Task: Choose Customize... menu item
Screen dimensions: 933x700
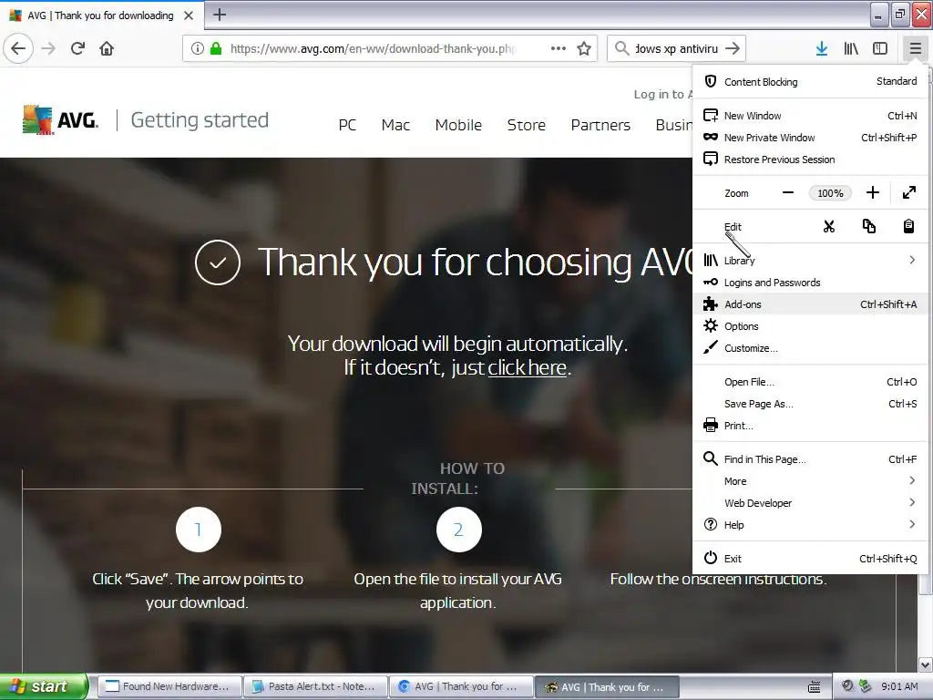Action: point(810,348)
